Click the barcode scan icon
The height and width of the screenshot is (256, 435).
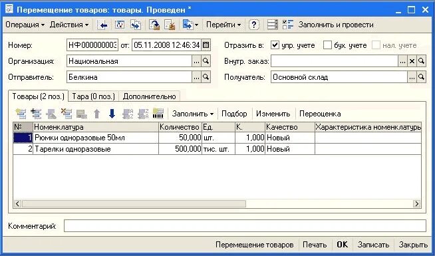click(x=158, y=114)
